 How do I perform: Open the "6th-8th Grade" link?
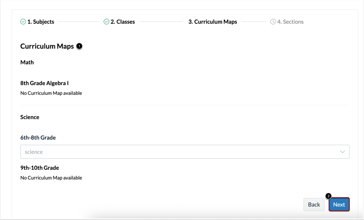38,137
